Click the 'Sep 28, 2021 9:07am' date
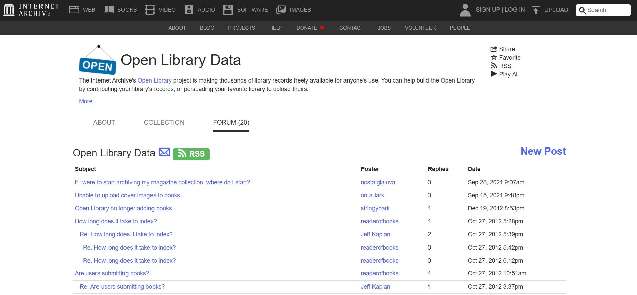Screen dimensions: 637x295 coord(496,182)
